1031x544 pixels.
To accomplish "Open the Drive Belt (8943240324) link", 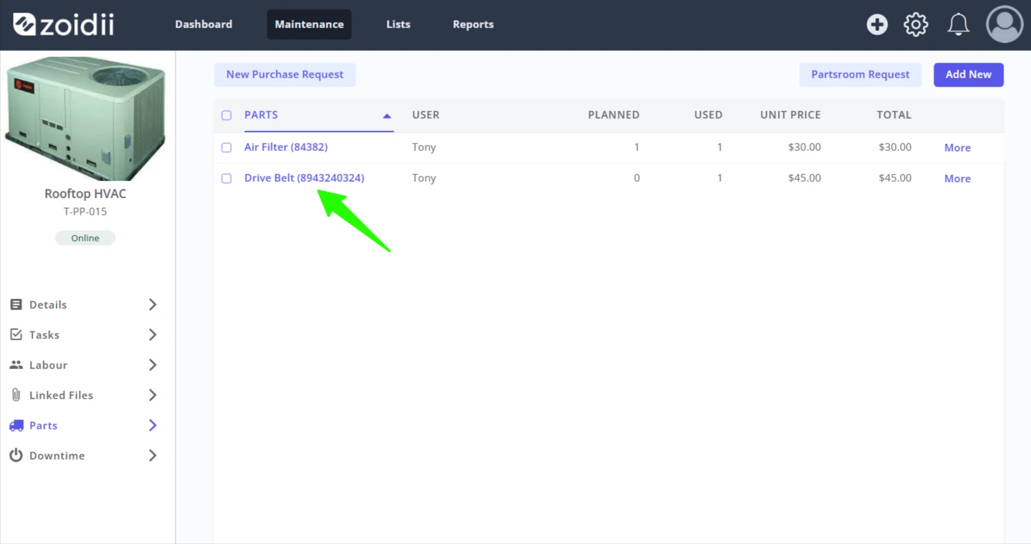I will (x=304, y=178).
